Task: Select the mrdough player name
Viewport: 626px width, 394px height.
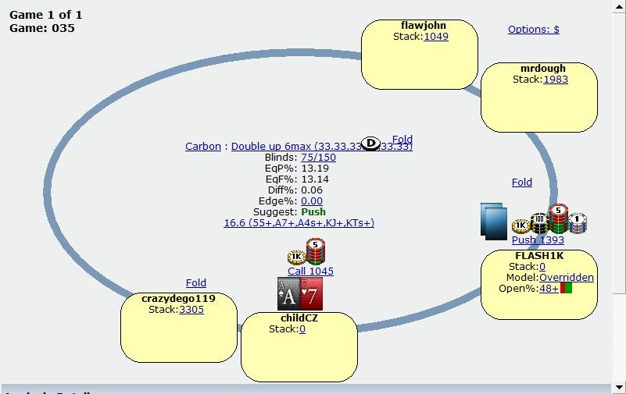Action: pos(543,68)
